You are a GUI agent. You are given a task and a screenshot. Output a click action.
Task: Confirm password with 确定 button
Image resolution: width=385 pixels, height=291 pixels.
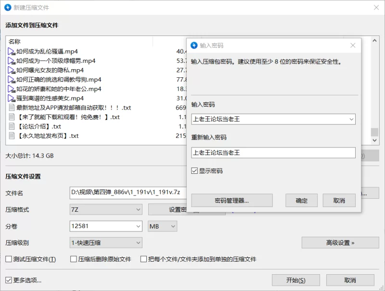301,201
